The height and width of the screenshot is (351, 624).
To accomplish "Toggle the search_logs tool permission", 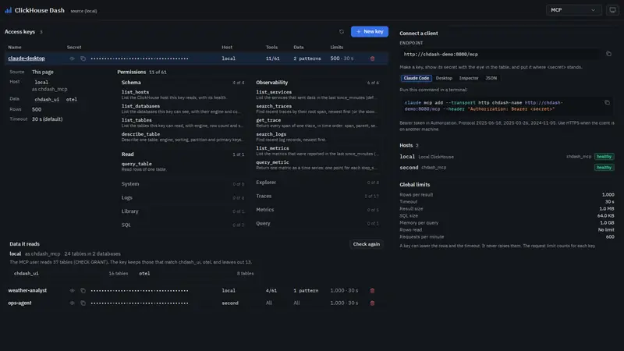I will click(x=317, y=137).
